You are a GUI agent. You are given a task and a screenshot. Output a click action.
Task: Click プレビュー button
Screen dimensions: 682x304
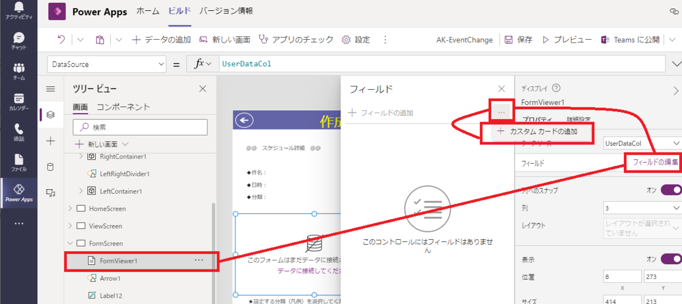[567, 40]
